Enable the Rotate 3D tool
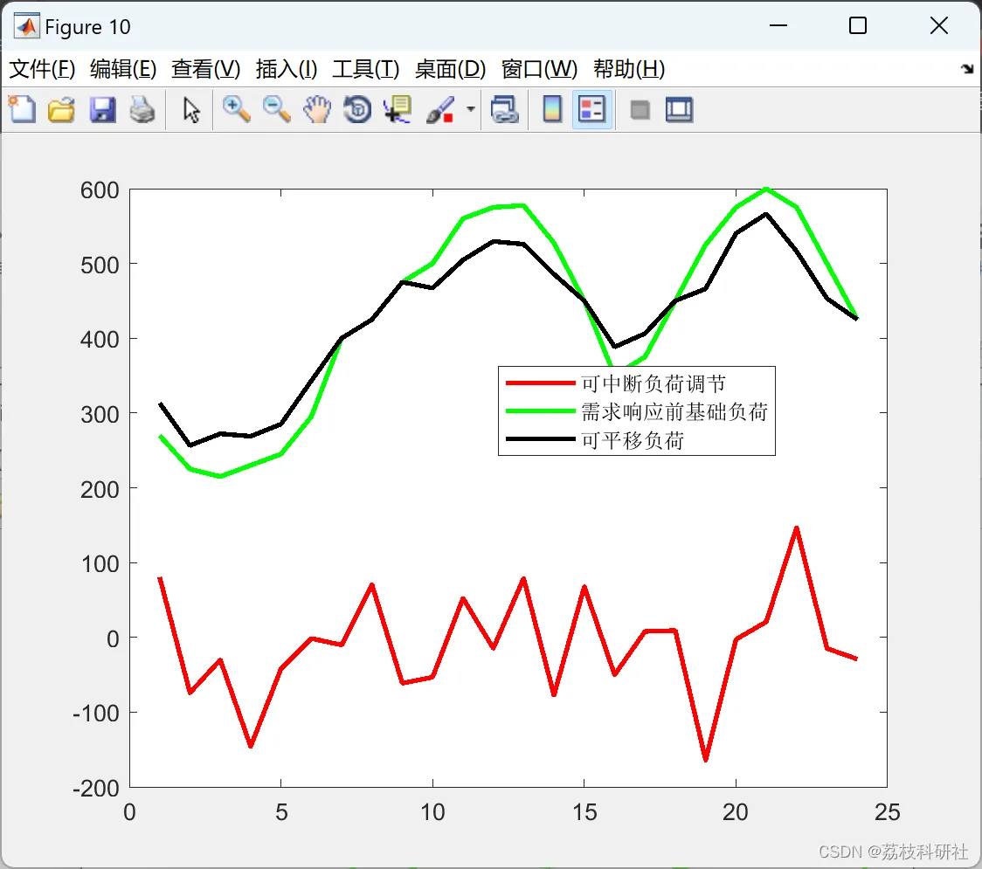The height and width of the screenshot is (869, 982). [x=357, y=109]
